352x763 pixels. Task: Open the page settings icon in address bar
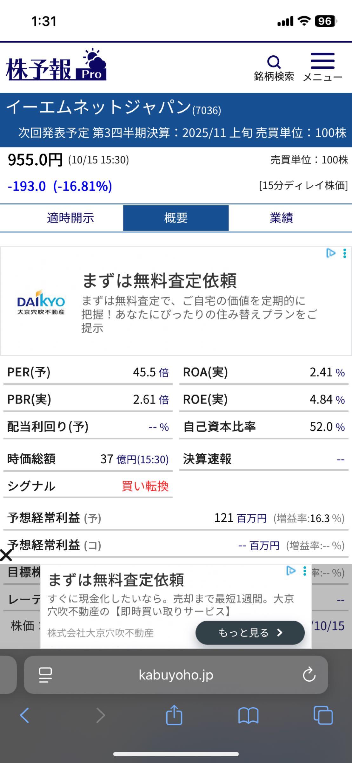pos(45,676)
